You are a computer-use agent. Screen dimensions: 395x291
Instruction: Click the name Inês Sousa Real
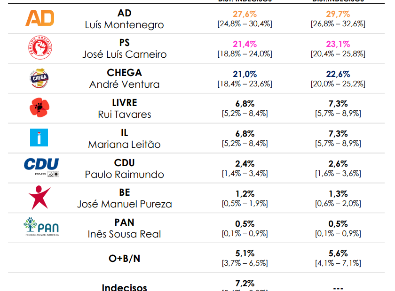(x=125, y=234)
